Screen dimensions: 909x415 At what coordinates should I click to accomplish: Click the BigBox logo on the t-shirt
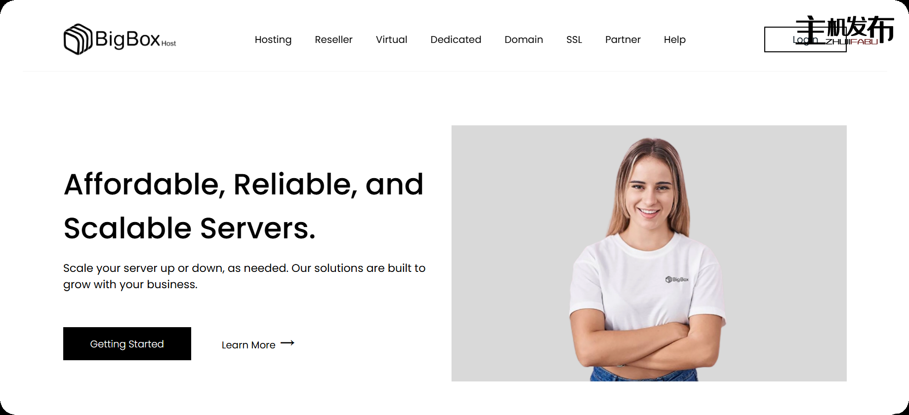(677, 279)
